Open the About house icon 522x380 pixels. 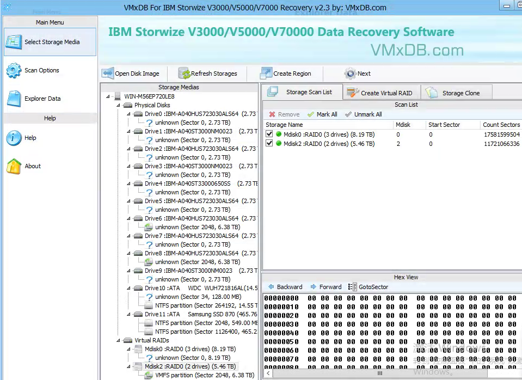coord(14,166)
